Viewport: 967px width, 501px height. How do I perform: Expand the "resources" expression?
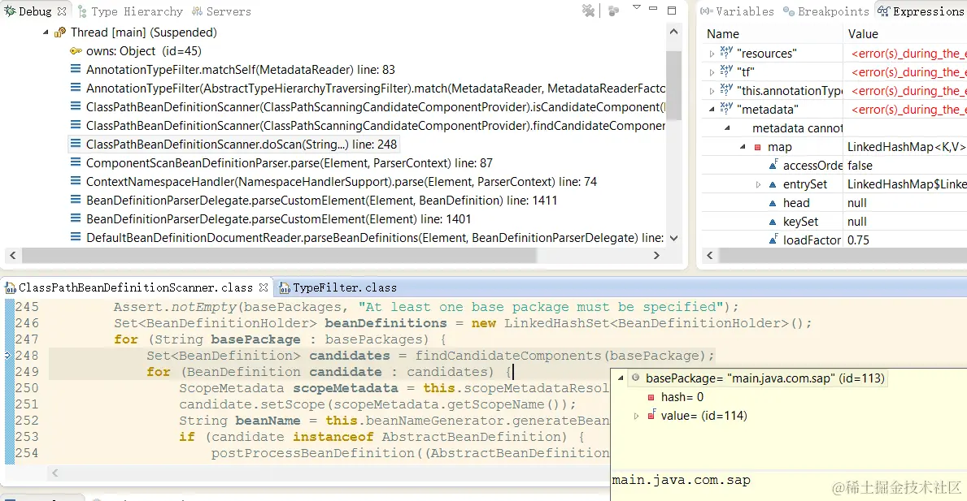(x=712, y=54)
